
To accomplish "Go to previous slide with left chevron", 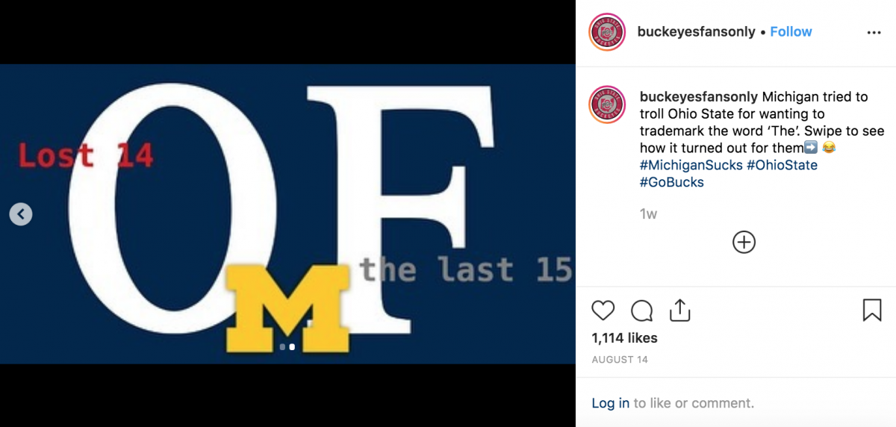I will pyautogui.click(x=21, y=214).
